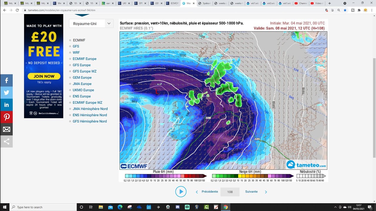
Task: Select the WRF model
Action: [76, 52]
